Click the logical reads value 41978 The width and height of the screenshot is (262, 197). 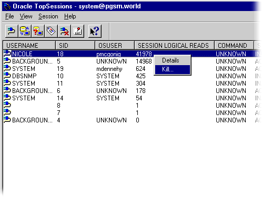click(144, 54)
